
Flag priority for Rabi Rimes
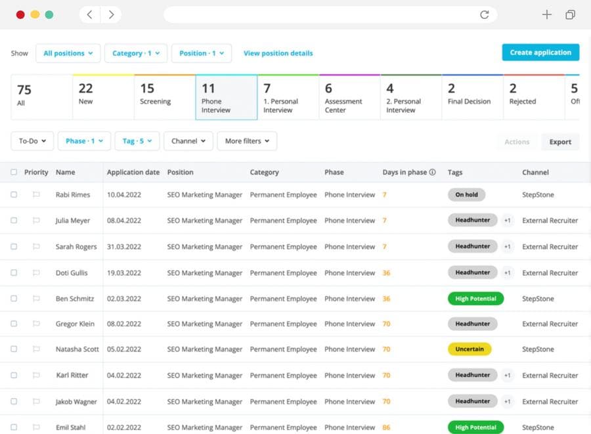36,194
